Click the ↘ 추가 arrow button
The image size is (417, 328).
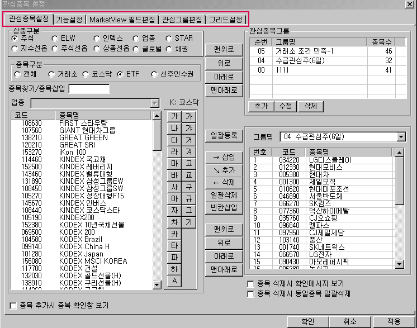(x=224, y=170)
